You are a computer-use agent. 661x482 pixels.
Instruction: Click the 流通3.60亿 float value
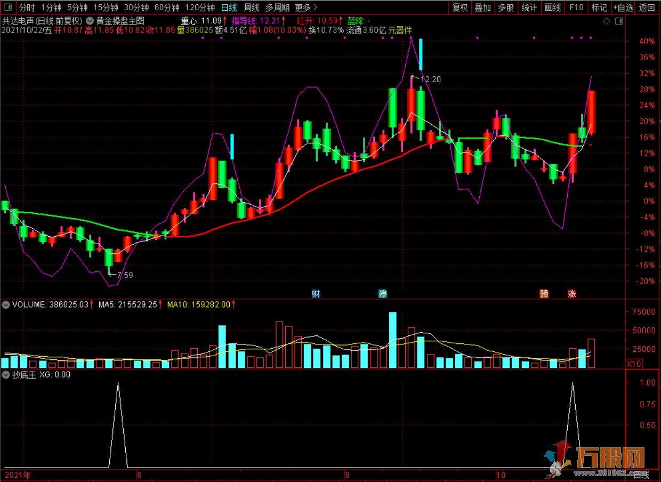pos(366,30)
